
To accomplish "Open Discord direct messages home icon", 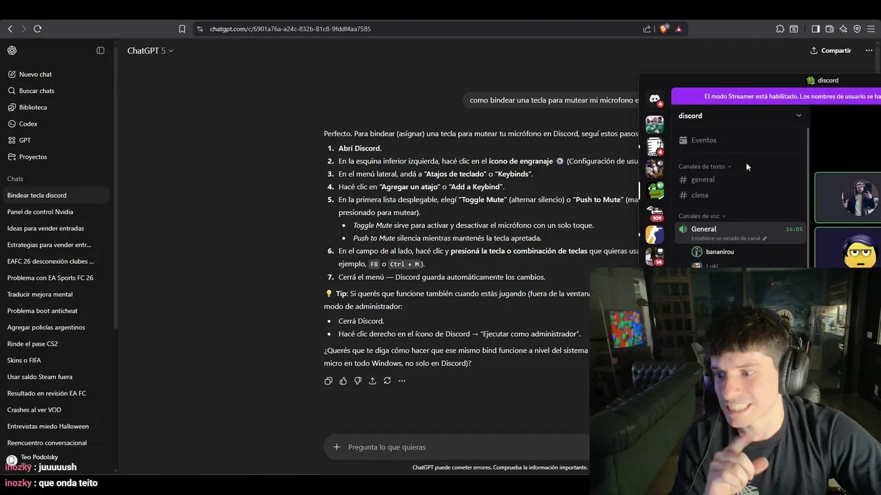I will coord(655,99).
